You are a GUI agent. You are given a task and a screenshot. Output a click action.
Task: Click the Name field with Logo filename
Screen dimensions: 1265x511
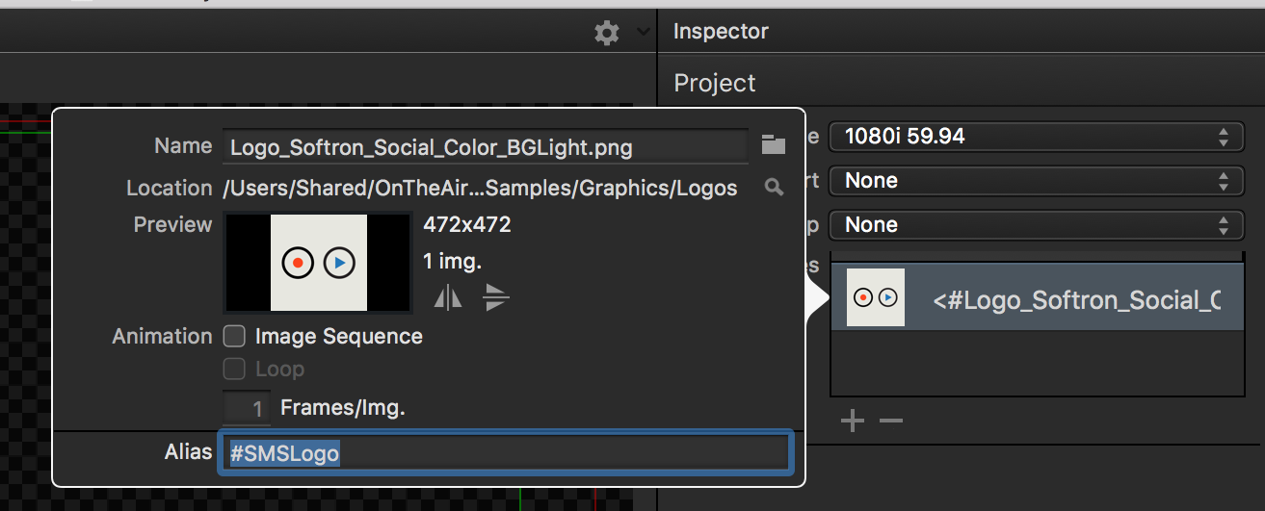pos(486,146)
